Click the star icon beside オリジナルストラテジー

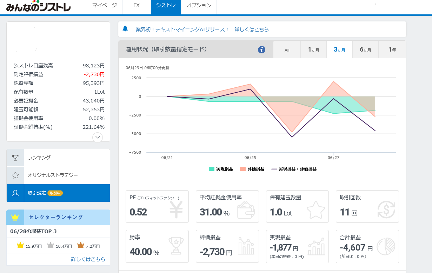15,175
